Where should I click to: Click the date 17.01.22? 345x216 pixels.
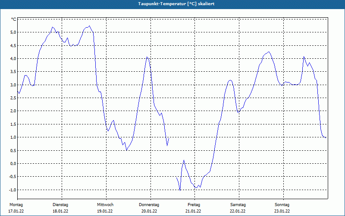[x=16, y=211]
